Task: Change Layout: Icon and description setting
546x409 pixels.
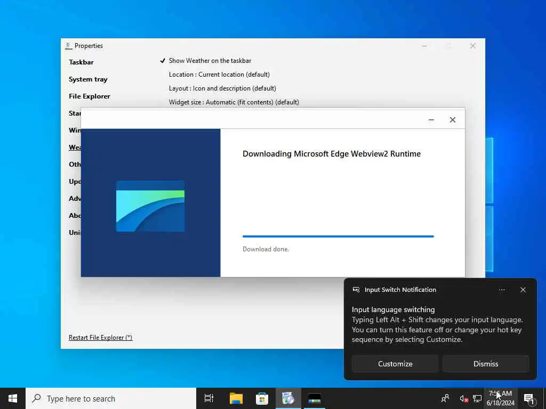Action: coord(222,88)
